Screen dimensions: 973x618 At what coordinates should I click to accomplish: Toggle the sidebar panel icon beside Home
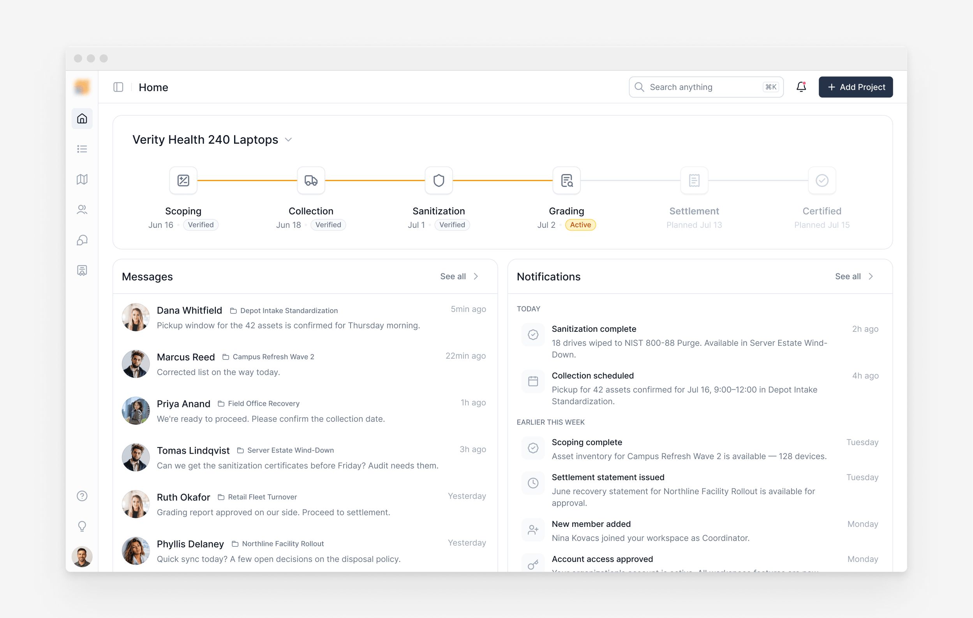tap(118, 87)
